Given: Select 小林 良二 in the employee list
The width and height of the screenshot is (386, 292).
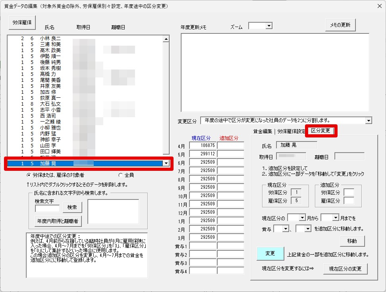Looking at the screenshot, I should (x=50, y=39).
